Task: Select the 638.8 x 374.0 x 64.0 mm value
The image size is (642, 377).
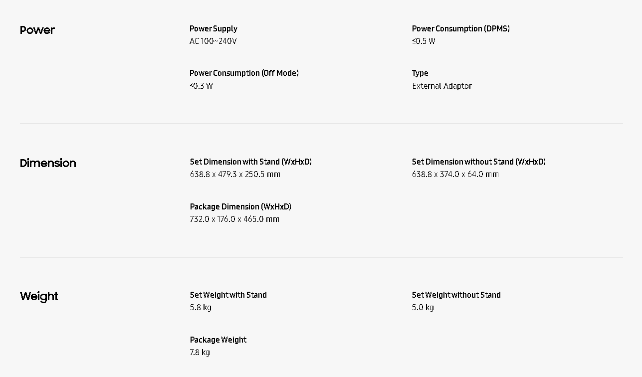Action: 455,174
